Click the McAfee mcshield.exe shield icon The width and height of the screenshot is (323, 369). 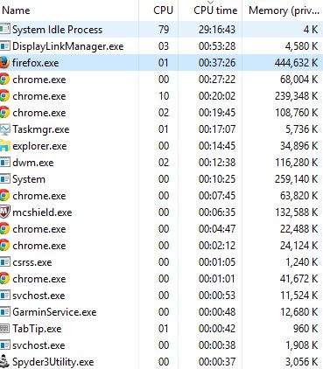(x=4, y=212)
